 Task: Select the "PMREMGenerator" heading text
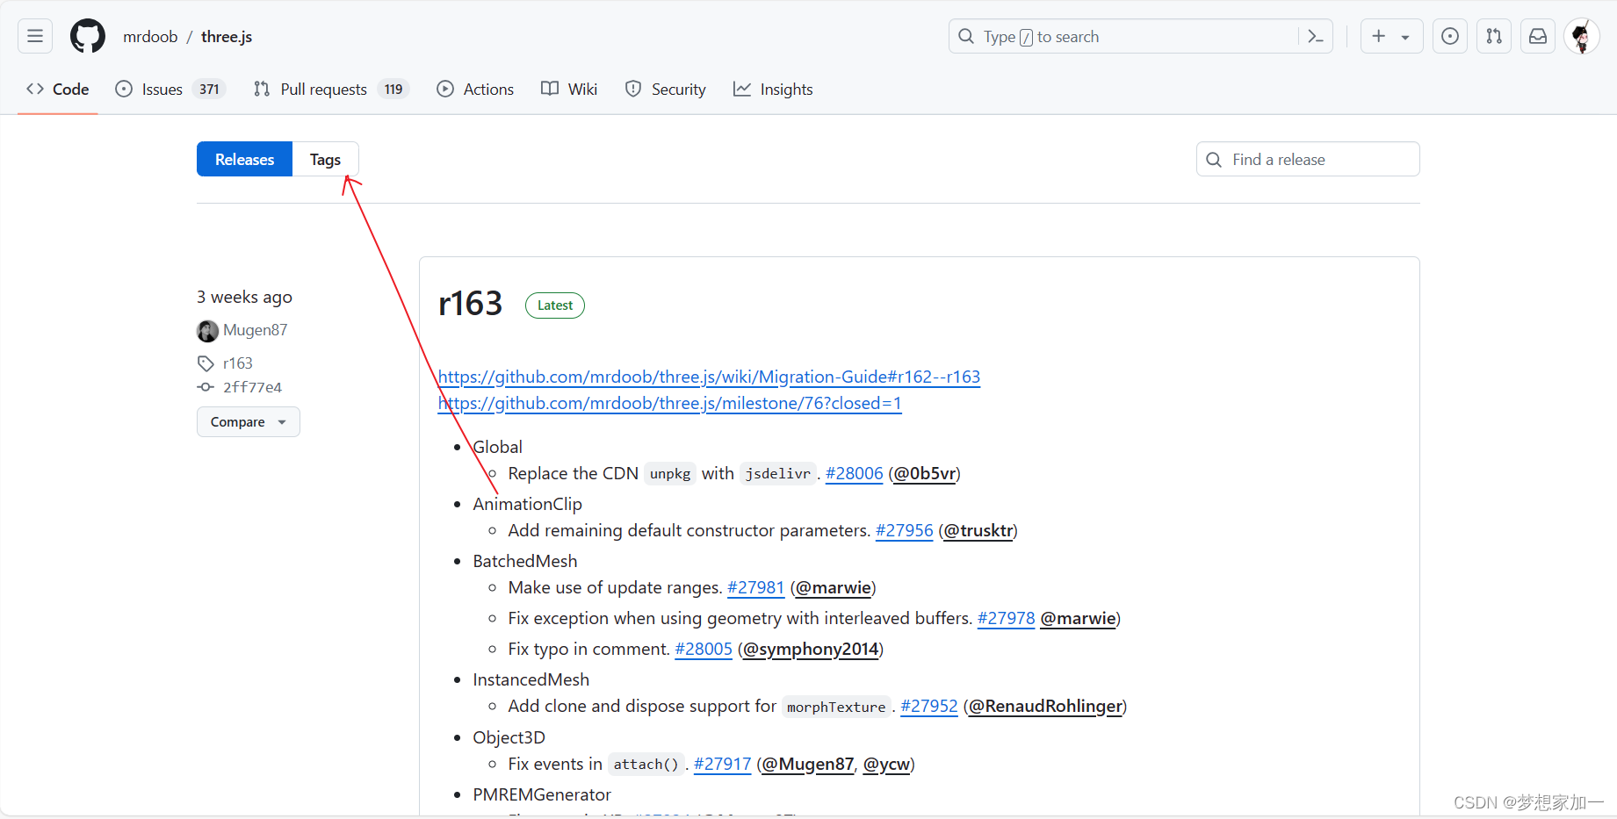coord(542,794)
